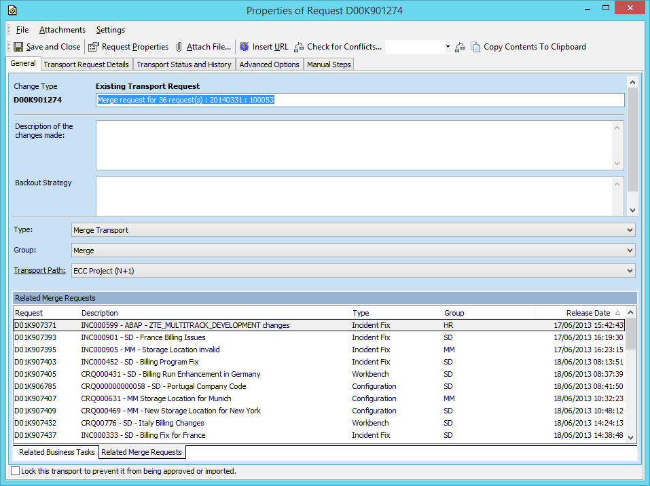Click the Save and Close disk icon
The image size is (650, 486).
[x=18, y=47]
